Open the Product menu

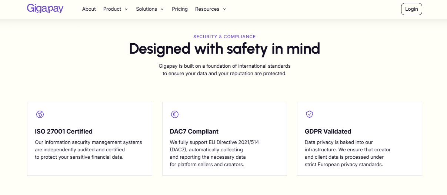click(x=116, y=9)
